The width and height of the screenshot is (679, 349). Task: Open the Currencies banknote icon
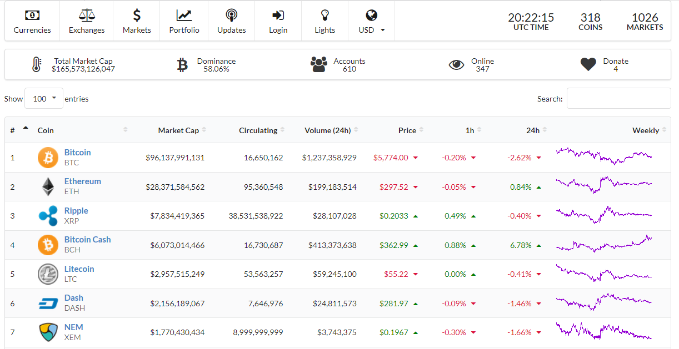[32, 15]
